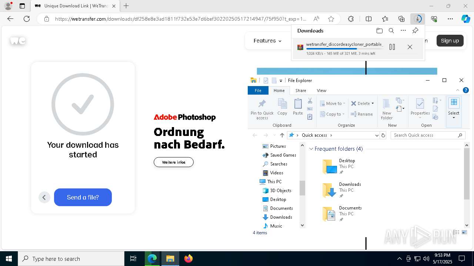Click the WeTransfer logo

click(x=18, y=41)
